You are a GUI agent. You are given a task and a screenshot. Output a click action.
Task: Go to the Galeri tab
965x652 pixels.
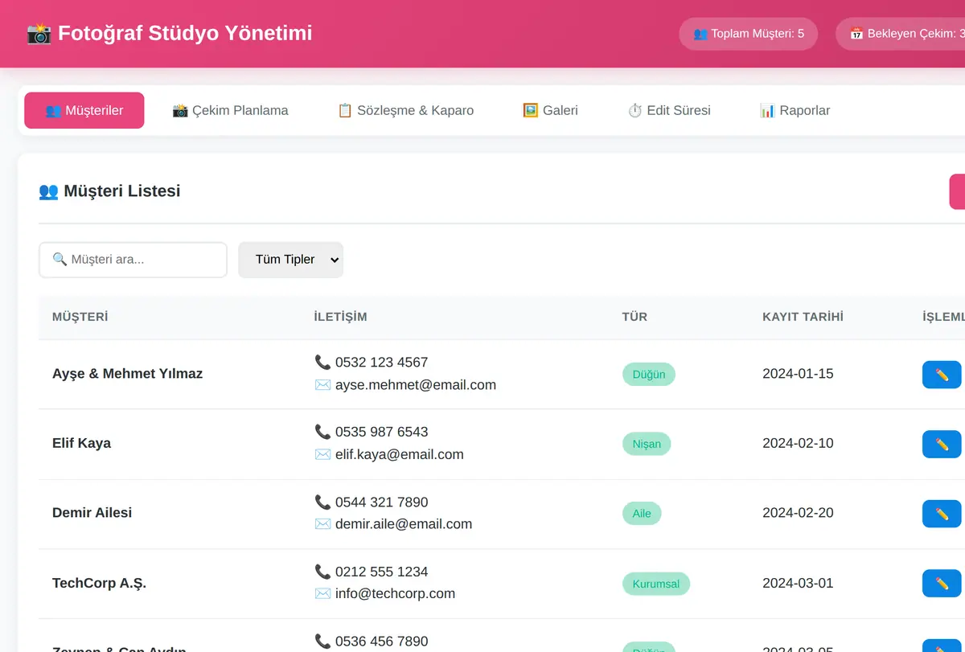coord(550,111)
